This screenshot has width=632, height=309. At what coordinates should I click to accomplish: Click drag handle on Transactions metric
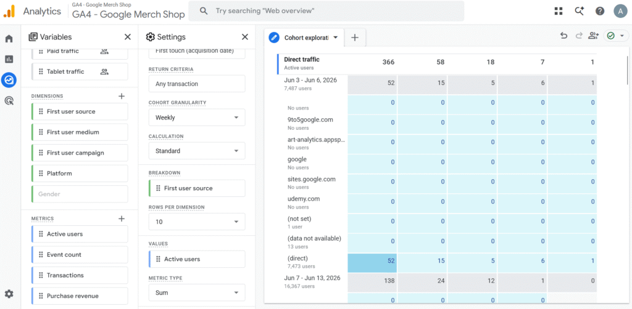41,275
